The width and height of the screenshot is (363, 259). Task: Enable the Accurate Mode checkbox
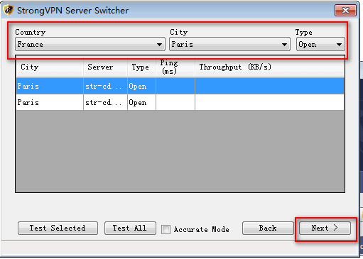[x=166, y=229]
